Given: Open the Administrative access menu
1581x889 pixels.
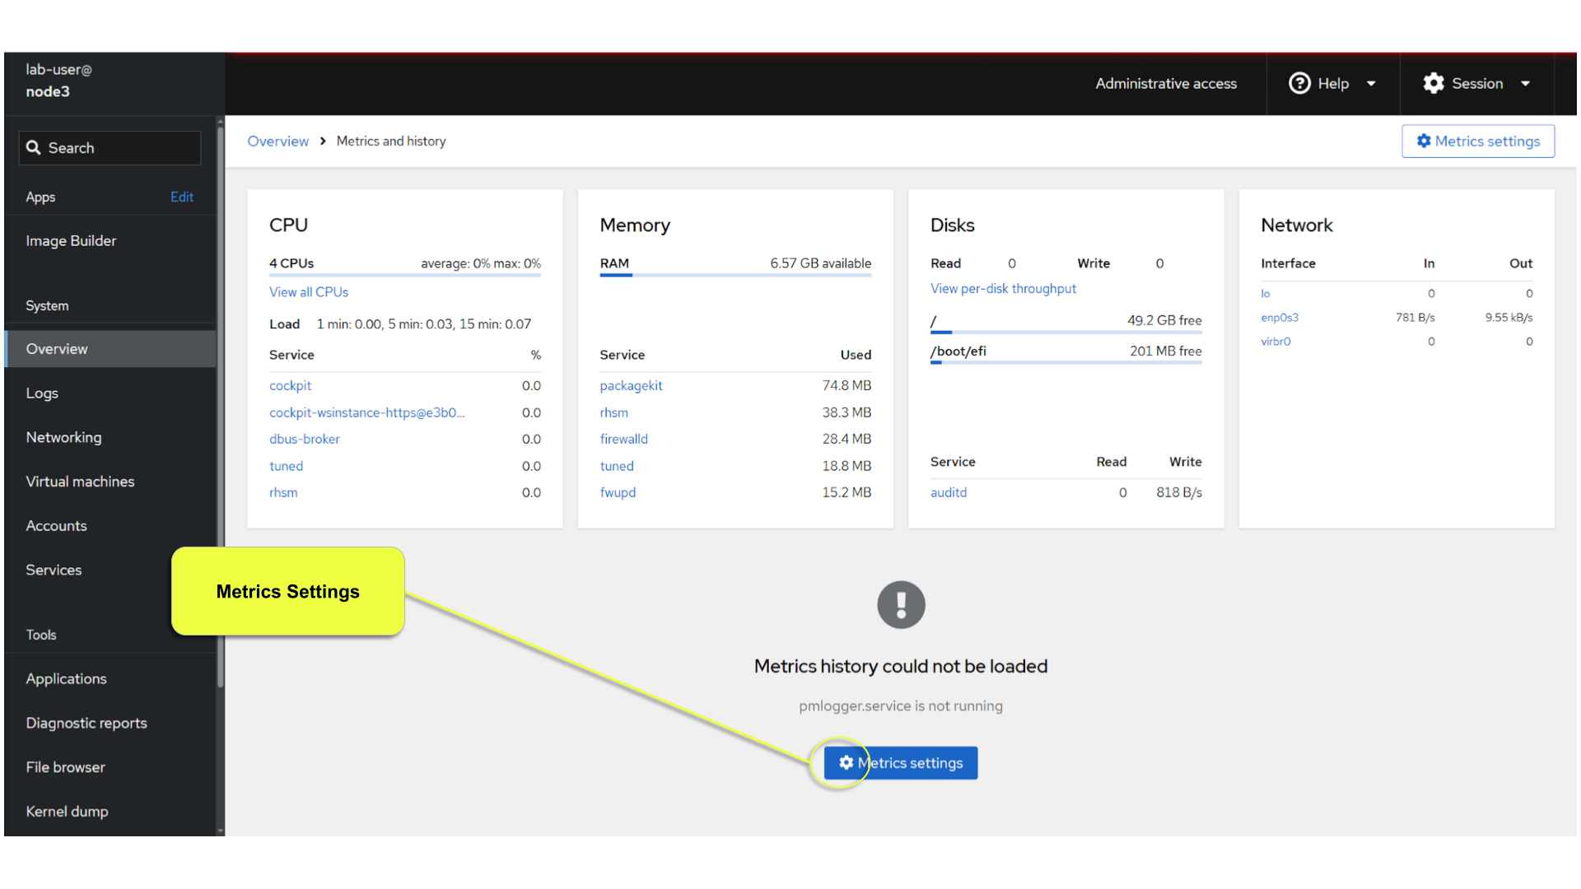Looking at the screenshot, I should coord(1165,83).
